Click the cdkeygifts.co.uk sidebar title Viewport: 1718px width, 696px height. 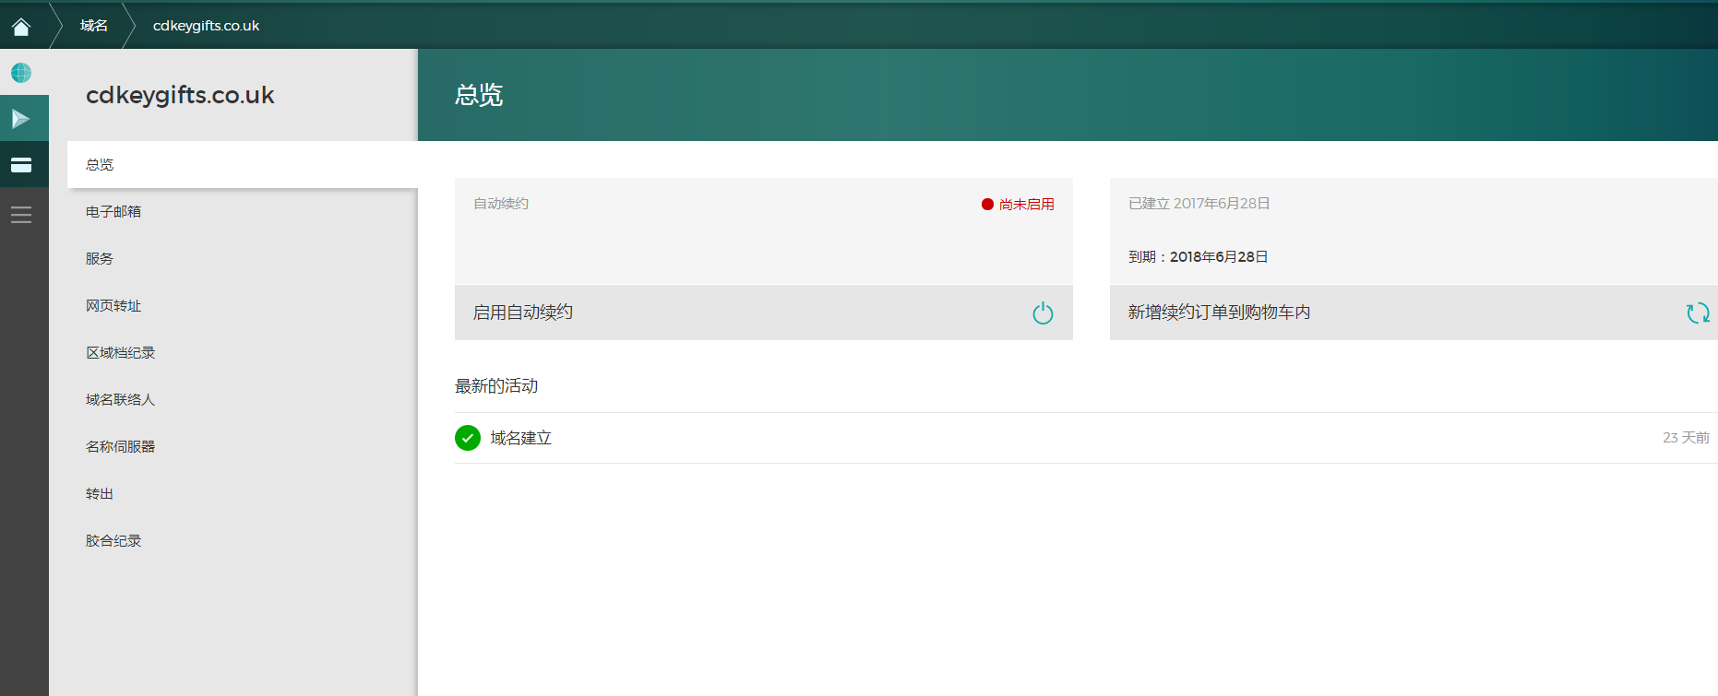pyautogui.click(x=180, y=95)
